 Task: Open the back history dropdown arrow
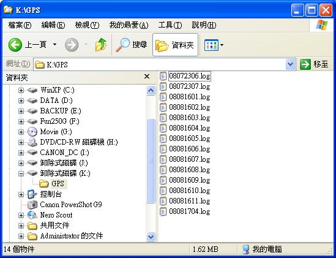pos(55,45)
